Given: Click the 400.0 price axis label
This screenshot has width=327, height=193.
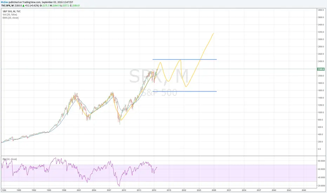Looking at the screenshot, I should (x=321, y=134).
